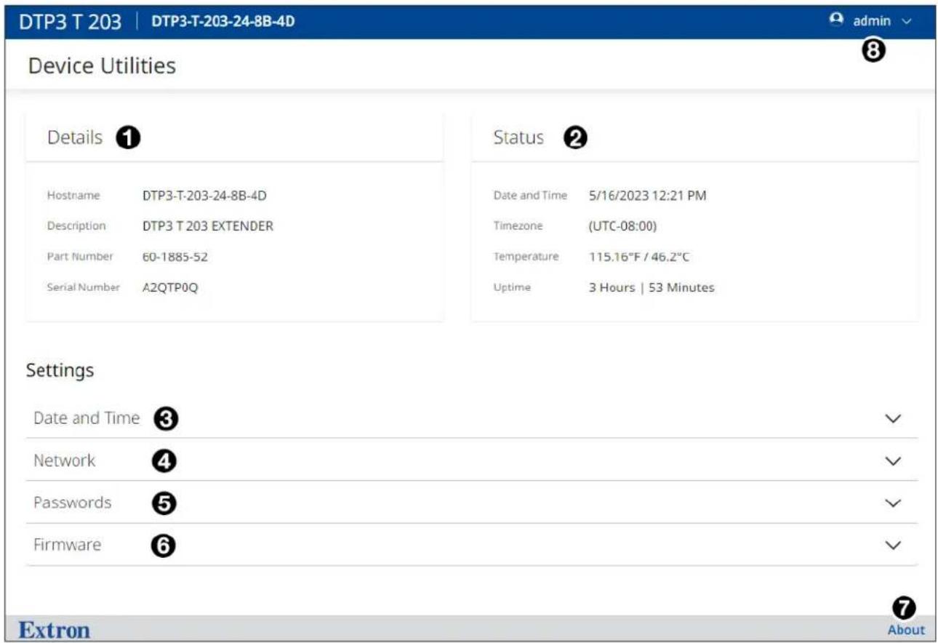Expand the Passwords settings chevron
938x643 pixels.
894,503
